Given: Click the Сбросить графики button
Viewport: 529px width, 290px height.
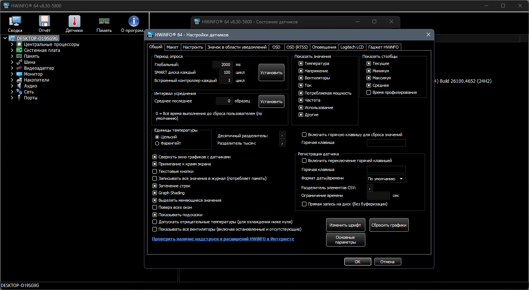Looking at the screenshot, I should click(389, 225).
